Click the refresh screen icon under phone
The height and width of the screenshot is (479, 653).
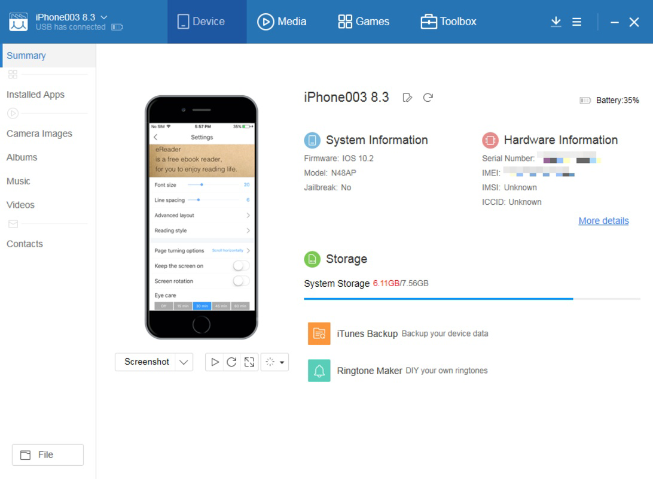pyautogui.click(x=231, y=362)
